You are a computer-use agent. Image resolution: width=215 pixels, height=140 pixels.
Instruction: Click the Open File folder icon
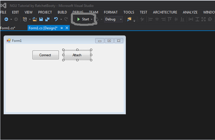[x=35, y=19]
